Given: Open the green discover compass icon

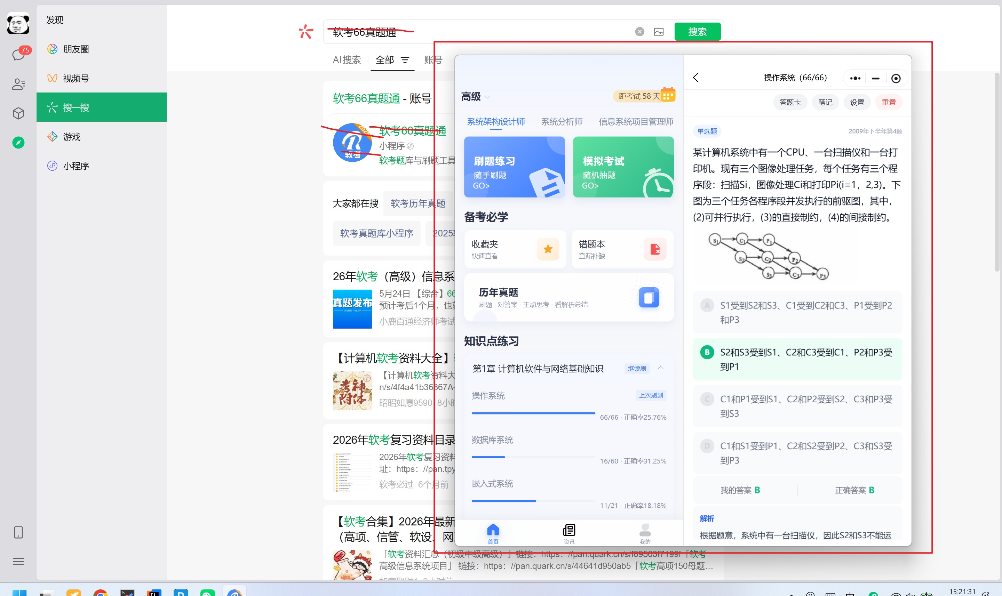Looking at the screenshot, I should tap(18, 143).
